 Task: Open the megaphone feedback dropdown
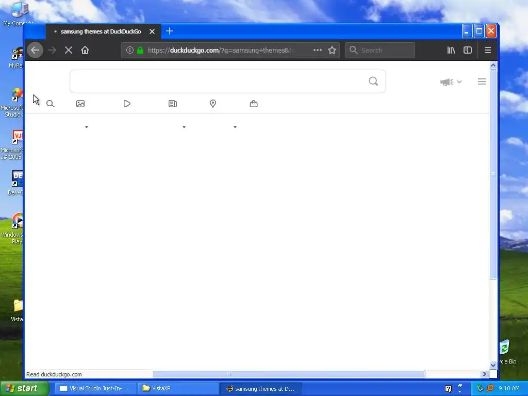(x=451, y=82)
